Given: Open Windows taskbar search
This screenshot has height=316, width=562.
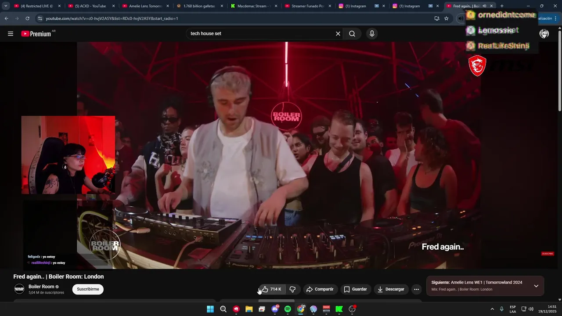Looking at the screenshot, I should click(223, 309).
